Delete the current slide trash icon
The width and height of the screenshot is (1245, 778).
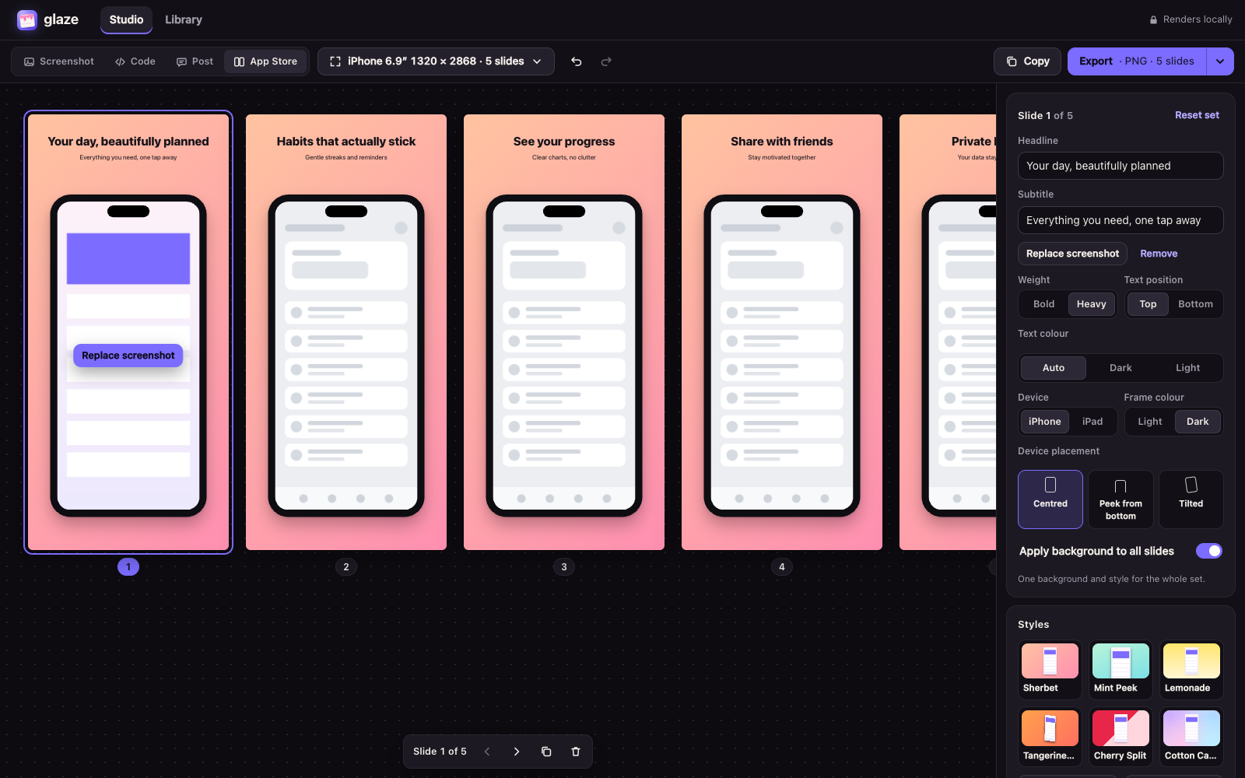coord(576,752)
